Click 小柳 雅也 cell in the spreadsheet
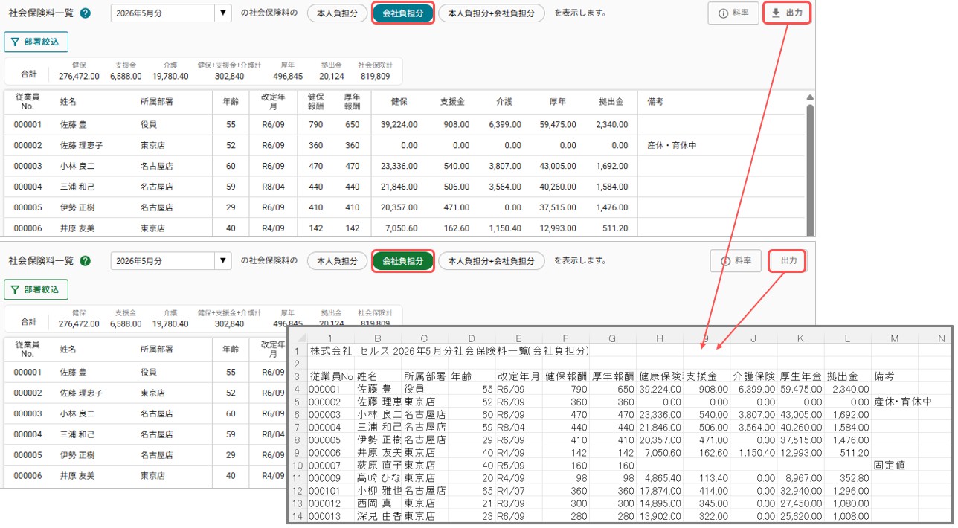Screen dimensions: 958x528 pyautogui.click(x=379, y=491)
